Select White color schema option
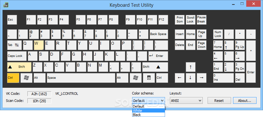The height and width of the screenshot is (117, 263). tap(149, 111)
